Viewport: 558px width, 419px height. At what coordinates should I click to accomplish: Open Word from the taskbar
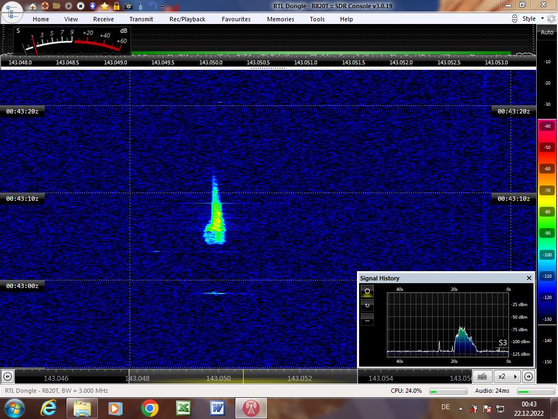pos(217,408)
